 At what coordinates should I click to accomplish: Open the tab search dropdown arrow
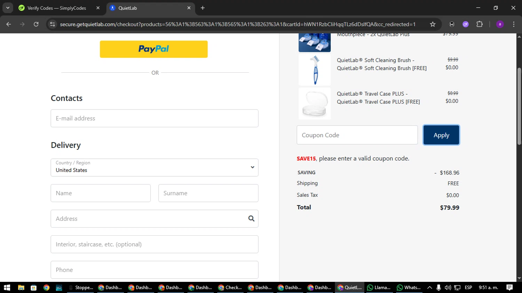click(8, 8)
